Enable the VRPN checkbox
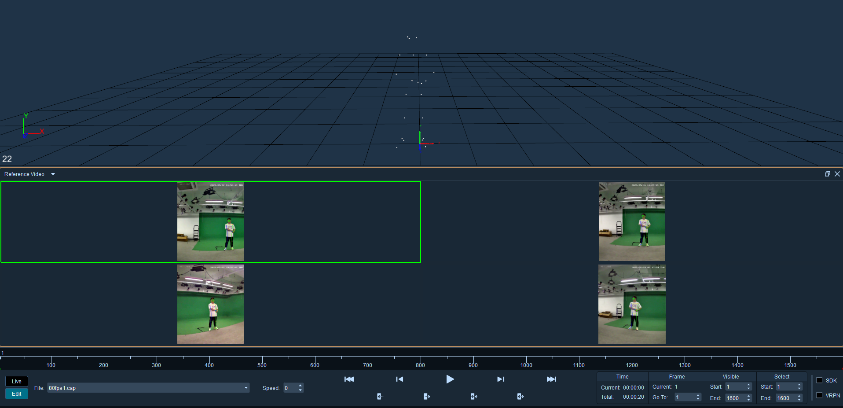The height and width of the screenshot is (408, 843). point(819,395)
